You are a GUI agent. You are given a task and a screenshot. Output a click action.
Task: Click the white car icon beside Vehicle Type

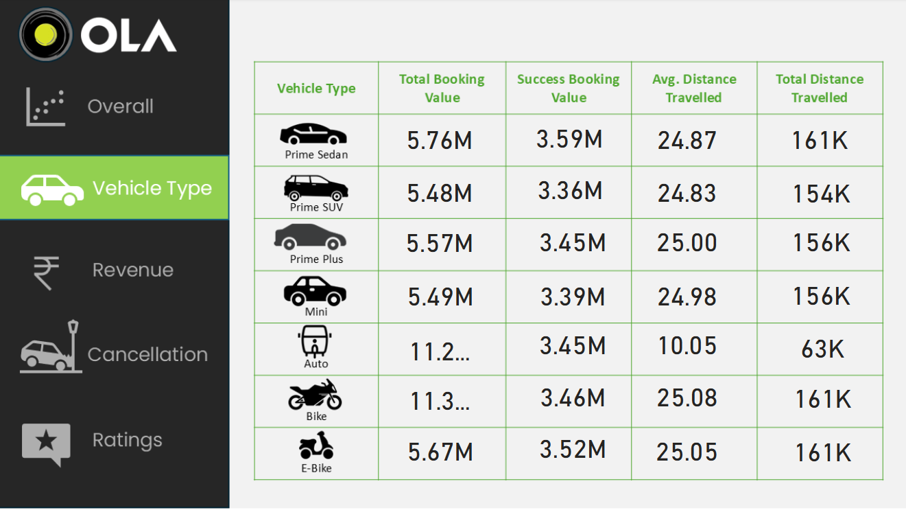coord(52,189)
